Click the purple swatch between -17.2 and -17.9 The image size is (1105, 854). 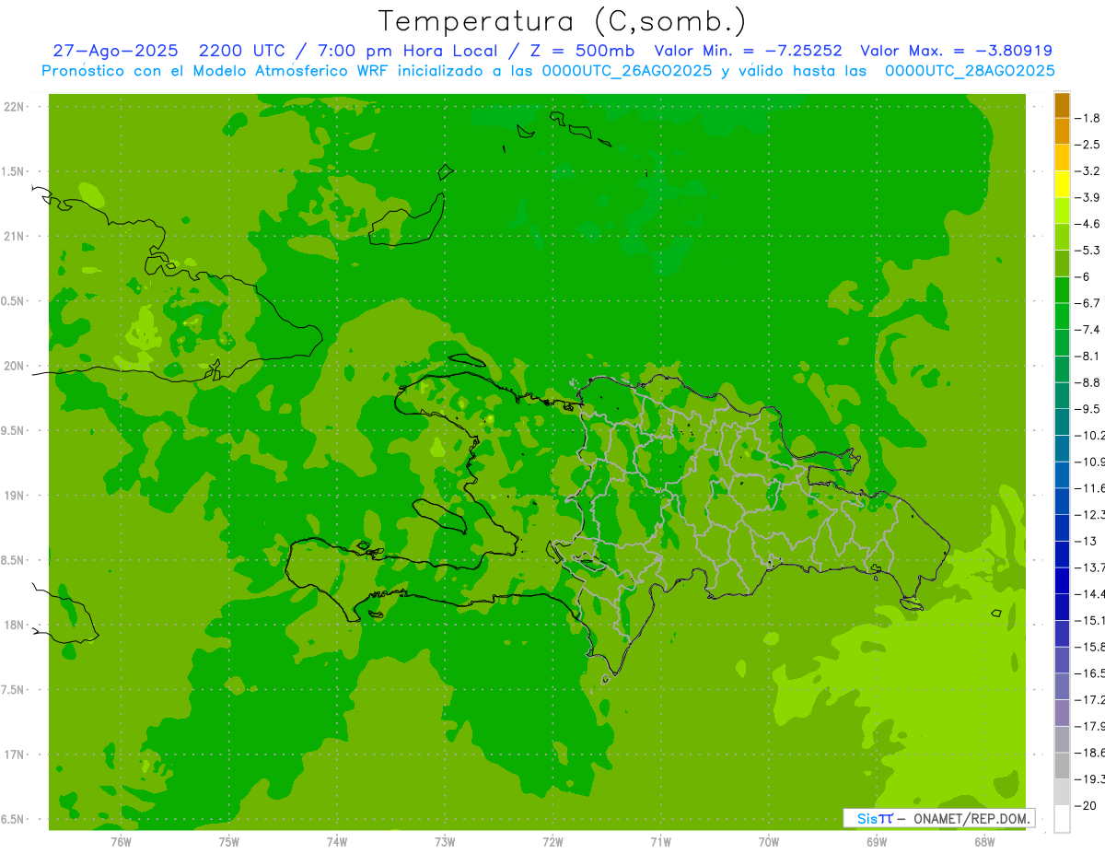click(1062, 713)
